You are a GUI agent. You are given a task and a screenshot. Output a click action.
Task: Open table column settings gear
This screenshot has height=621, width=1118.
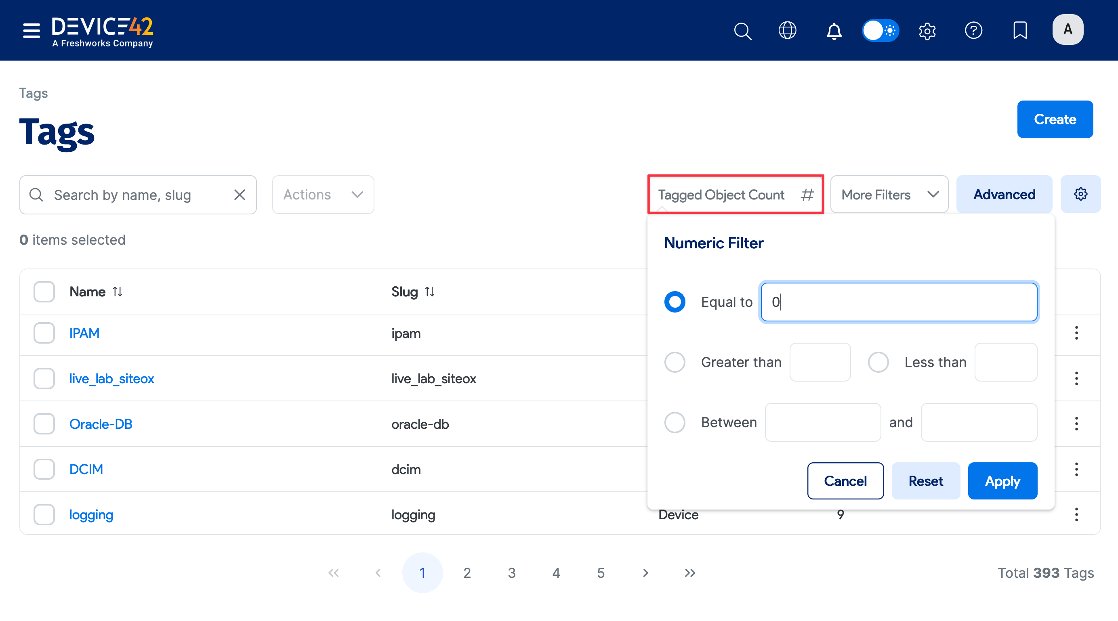click(1080, 194)
